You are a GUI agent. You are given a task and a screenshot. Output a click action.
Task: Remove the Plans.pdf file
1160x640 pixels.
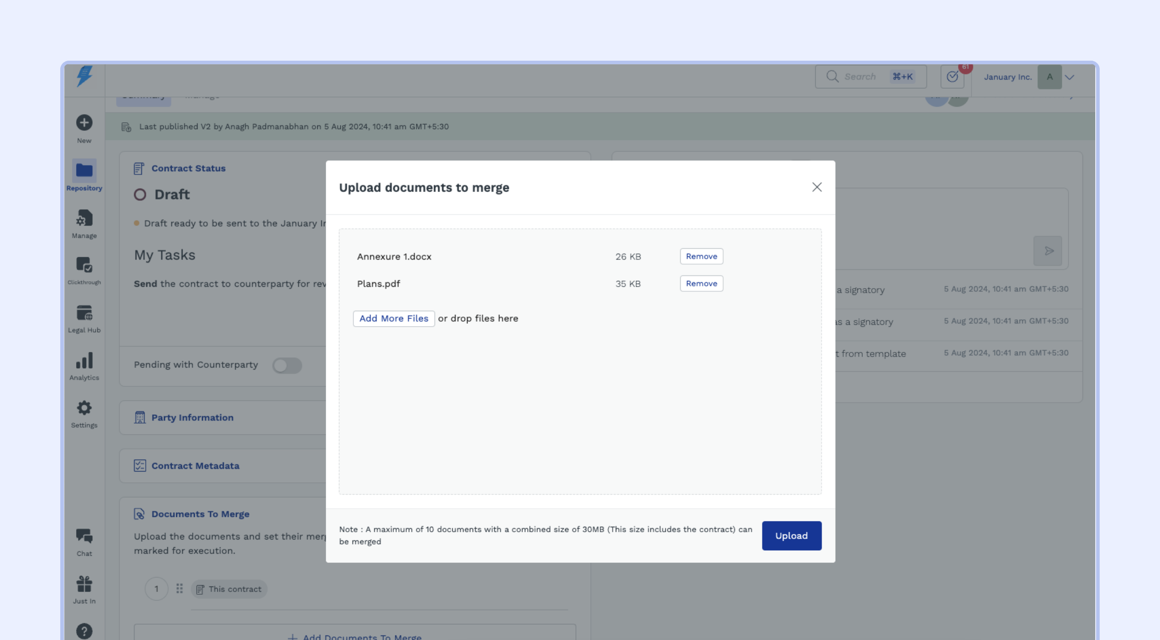pos(701,284)
